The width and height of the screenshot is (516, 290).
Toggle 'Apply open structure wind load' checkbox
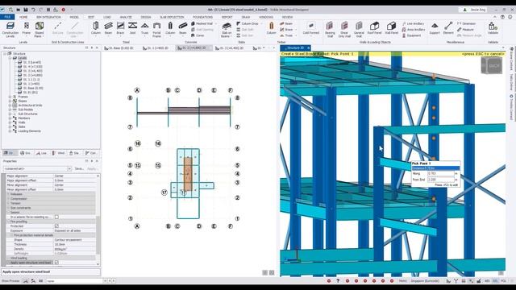(x=56, y=263)
